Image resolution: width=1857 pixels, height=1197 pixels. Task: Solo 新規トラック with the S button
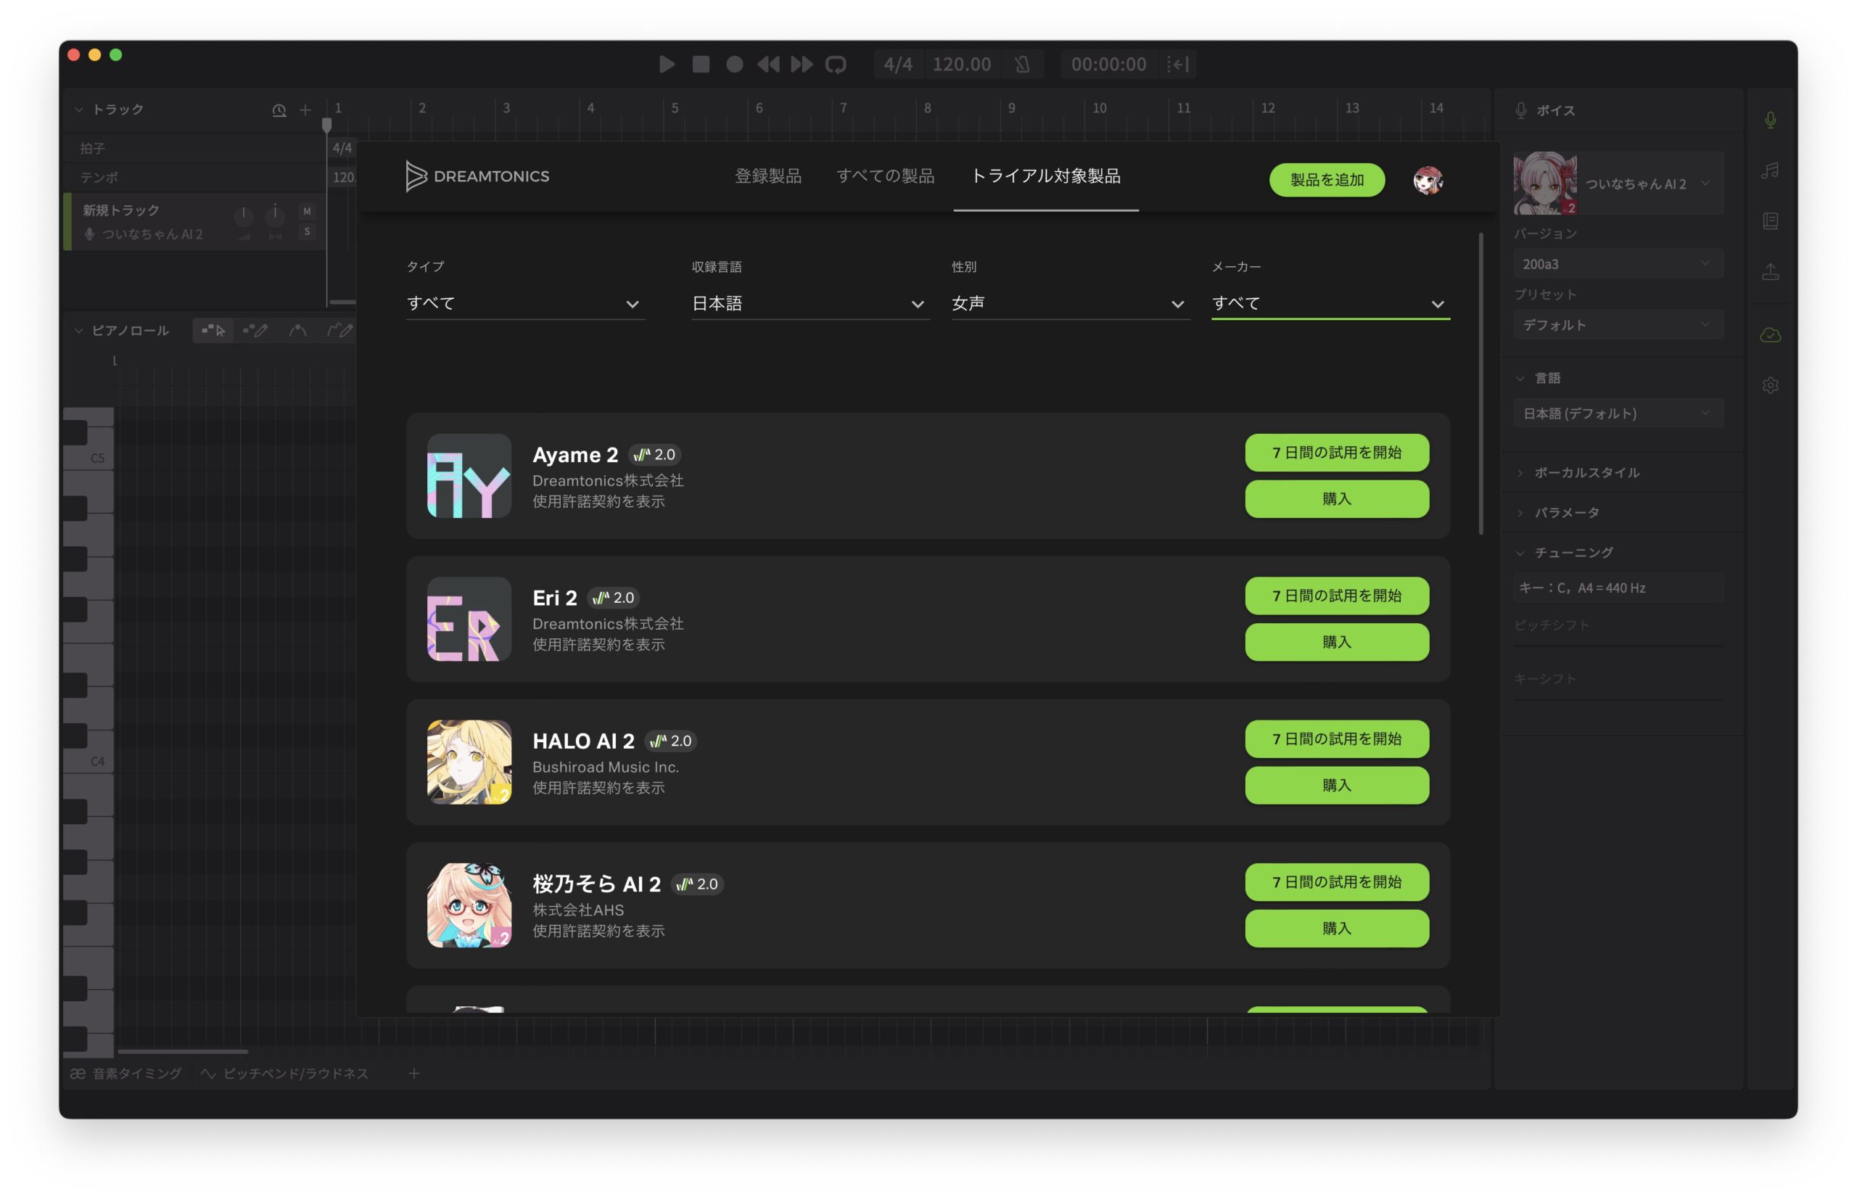pyautogui.click(x=307, y=231)
